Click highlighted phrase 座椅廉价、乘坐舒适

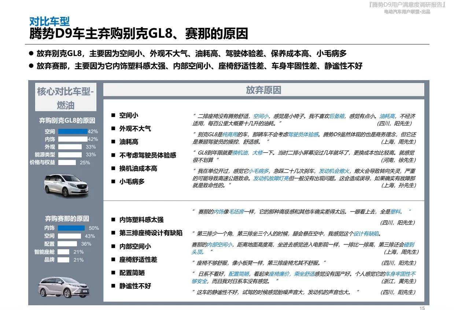[292, 274]
